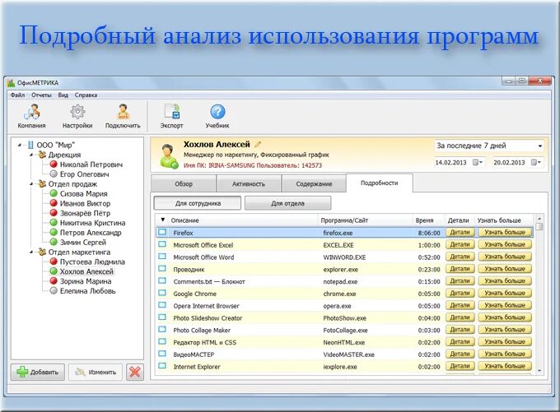Viewport: 560px width, 412px height.
Task: Click the Microsoft Office Excel row icon
Action: point(162,244)
